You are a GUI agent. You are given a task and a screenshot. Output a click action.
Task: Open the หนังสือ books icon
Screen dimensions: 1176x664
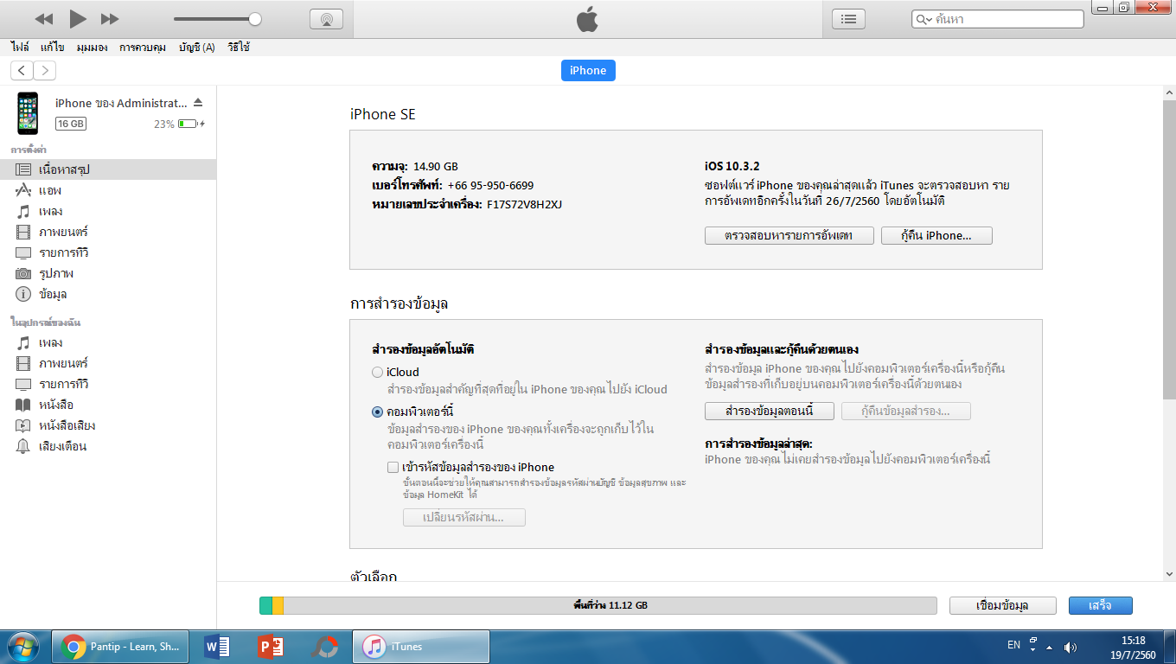[x=23, y=405]
